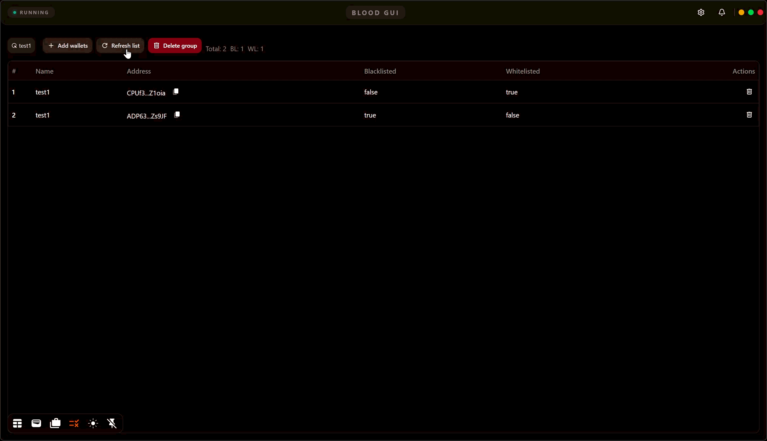Click the Name column header

coord(45,71)
